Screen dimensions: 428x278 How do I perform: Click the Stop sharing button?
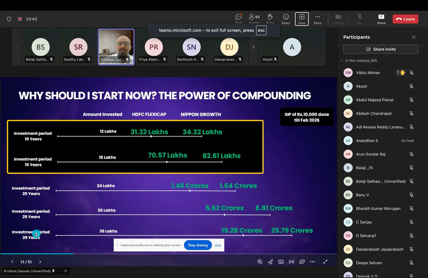(x=198, y=245)
